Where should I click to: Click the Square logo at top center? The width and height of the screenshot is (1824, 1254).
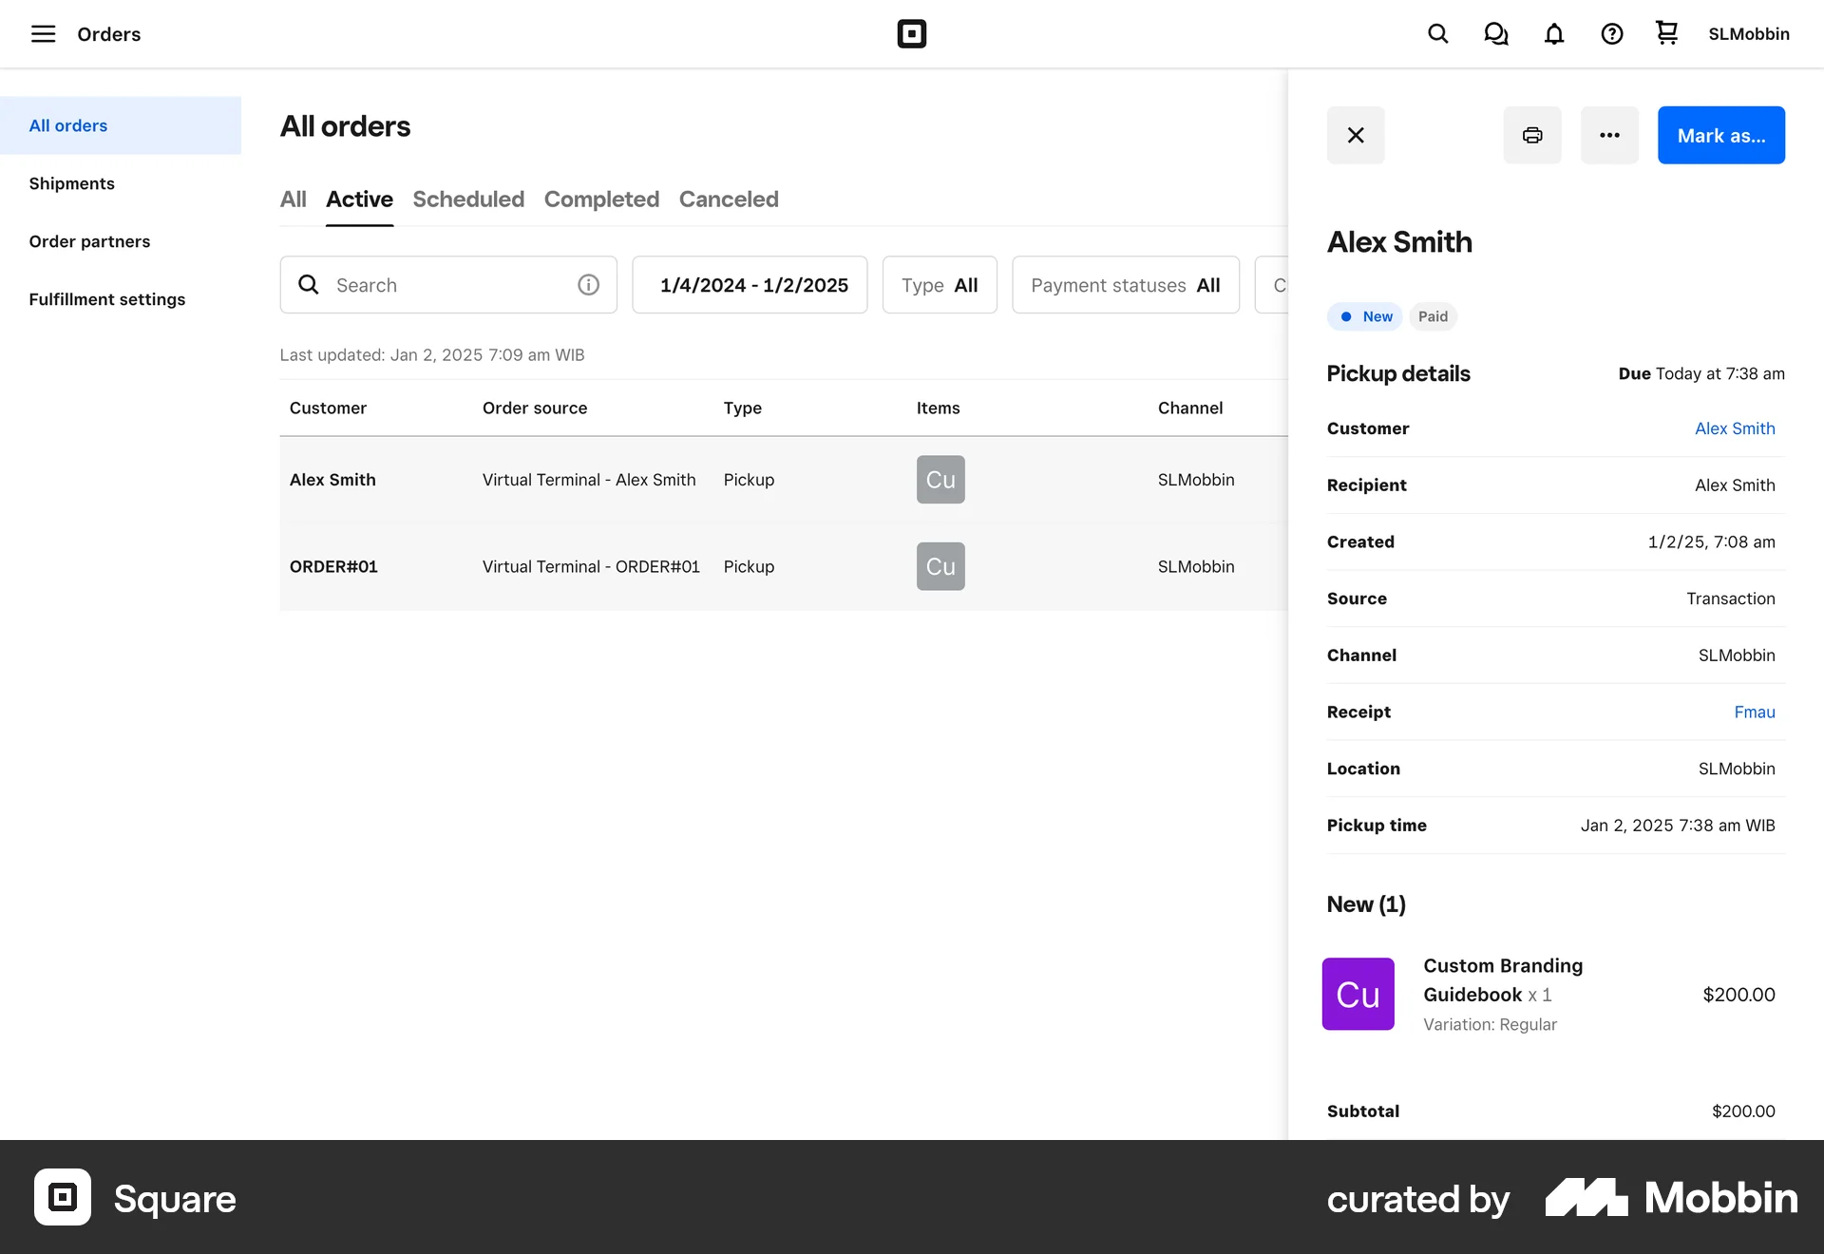(x=911, y=34)
